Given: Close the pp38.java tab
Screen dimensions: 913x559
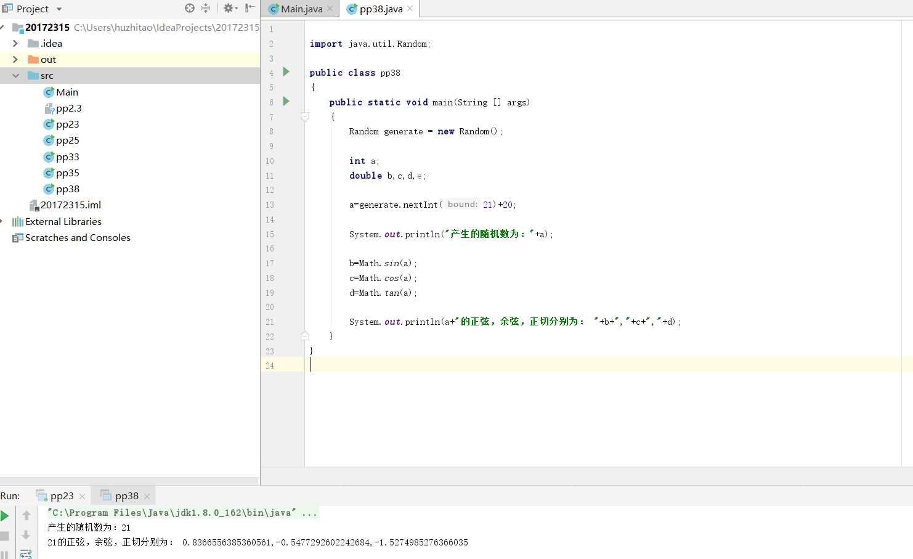Looking at the screenshot, I should 410,9.
